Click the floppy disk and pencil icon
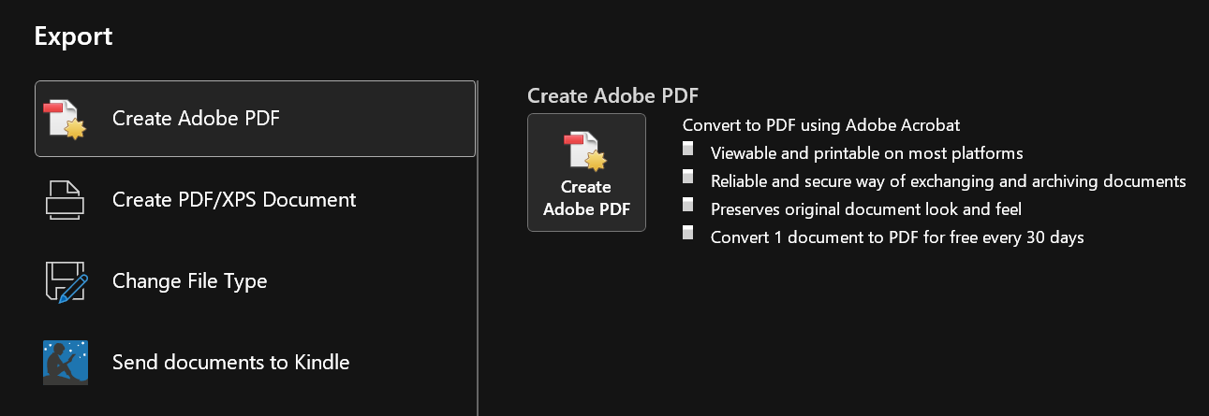Viewport: 1209px width, 416px height. pos(65,281)
